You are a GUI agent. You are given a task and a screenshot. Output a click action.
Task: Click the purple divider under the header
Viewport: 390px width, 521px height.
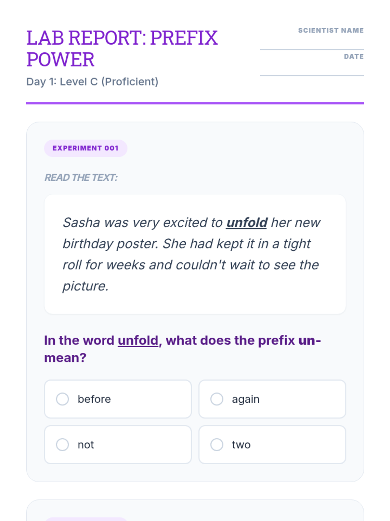(195, 103)
